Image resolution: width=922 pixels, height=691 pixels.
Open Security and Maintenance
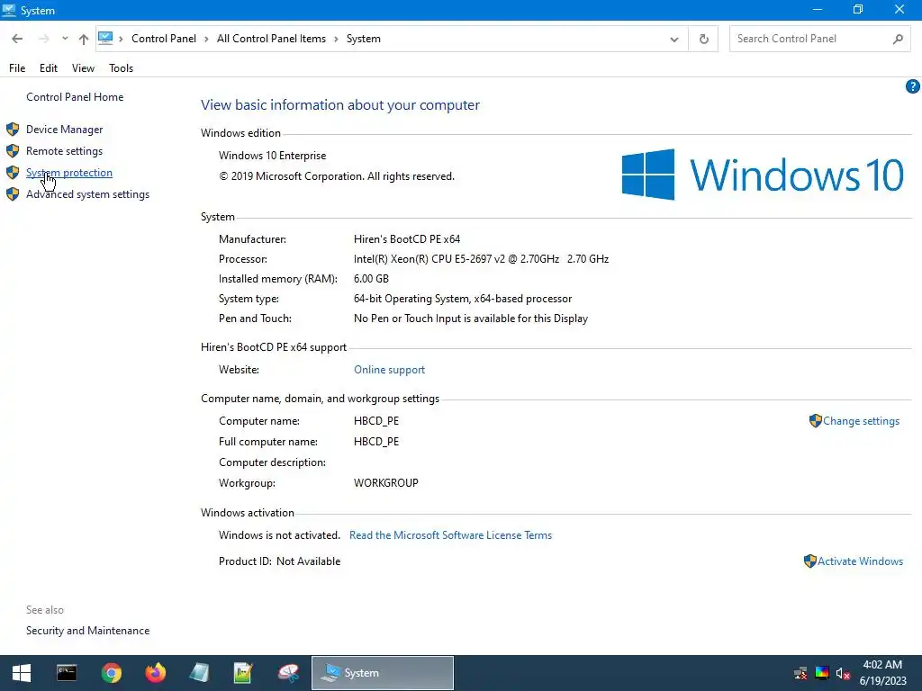click(x=87, y=631)
